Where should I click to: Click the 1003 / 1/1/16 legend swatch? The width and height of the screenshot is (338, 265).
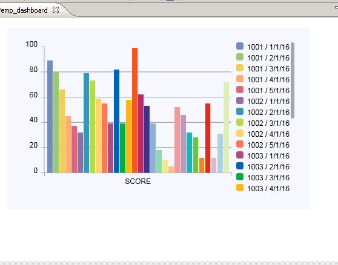point(240,155)
